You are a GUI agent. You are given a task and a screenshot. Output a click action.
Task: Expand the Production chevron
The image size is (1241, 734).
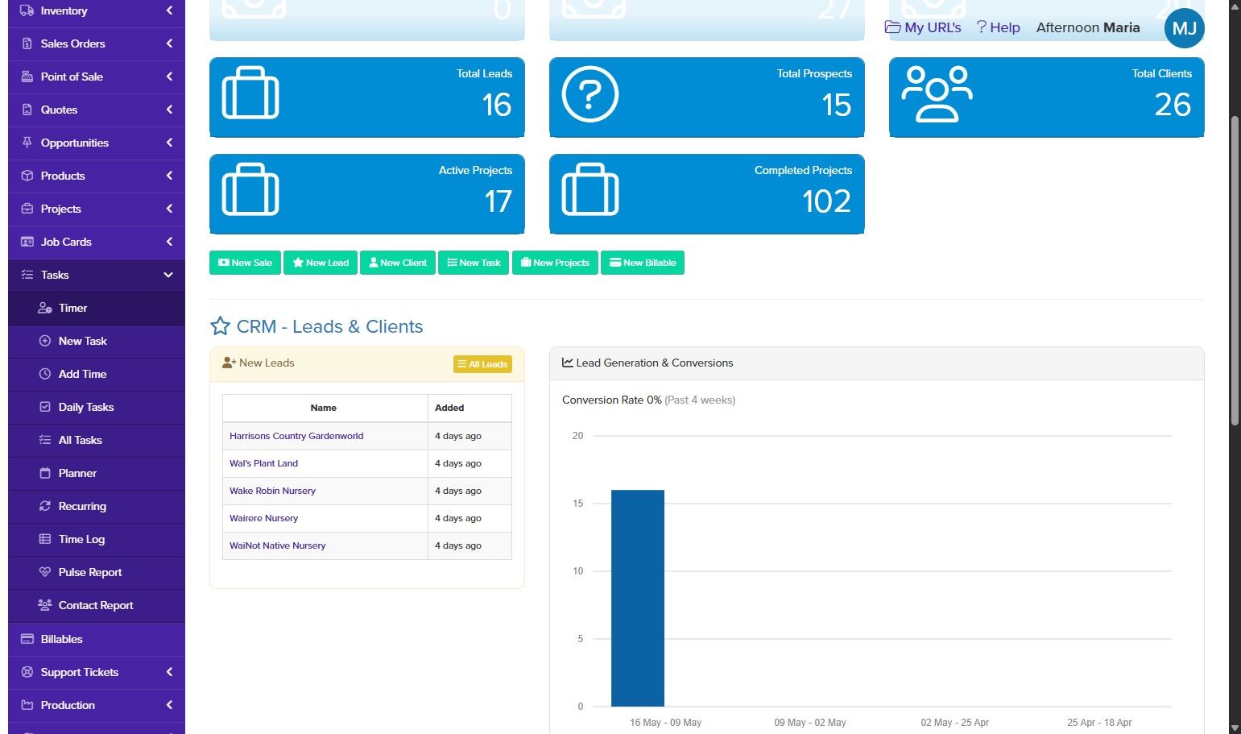point(169,705)
